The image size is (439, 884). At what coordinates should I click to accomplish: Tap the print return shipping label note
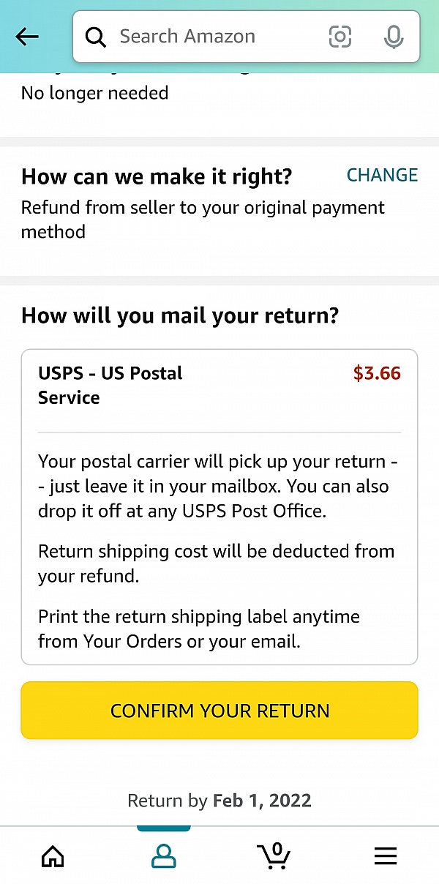(199, 629)
